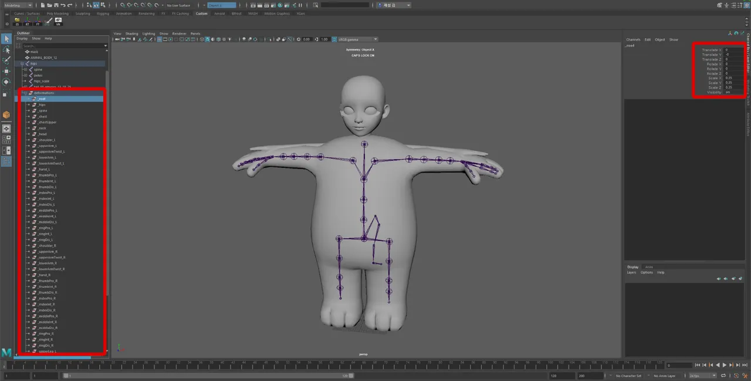Open the Shading menu in the panel menu bar

(x=131, y=33)
